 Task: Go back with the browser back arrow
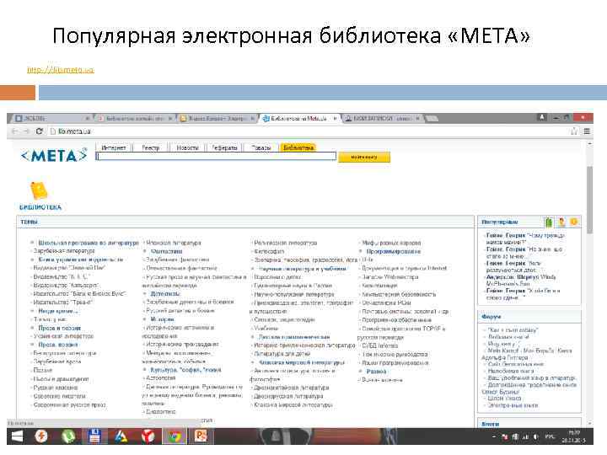tap(14, 131)
